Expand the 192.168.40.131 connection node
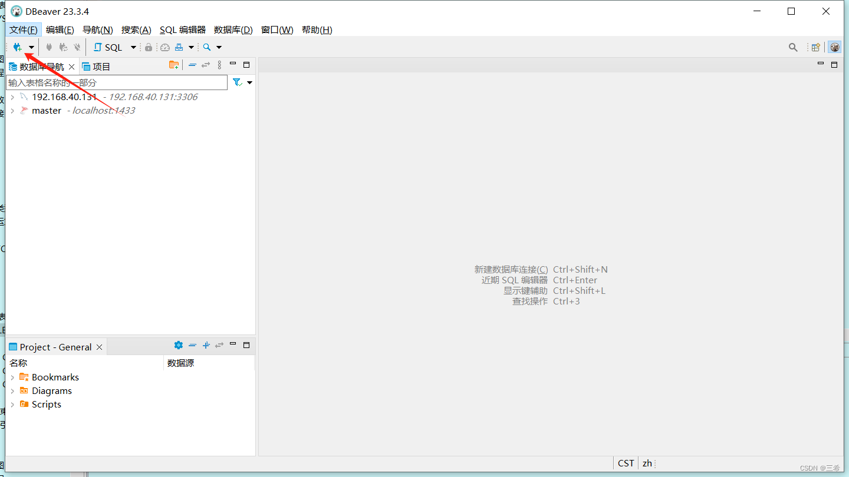This screenshot has width=849, height=477. point(12,97)
